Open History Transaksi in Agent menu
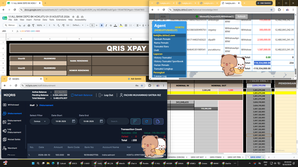The image size is (298, 167). 163,58
